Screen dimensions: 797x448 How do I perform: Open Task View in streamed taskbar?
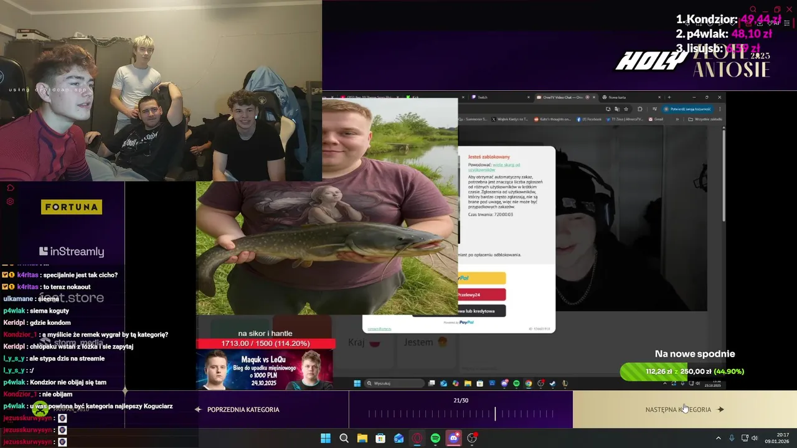pos(432,383)
